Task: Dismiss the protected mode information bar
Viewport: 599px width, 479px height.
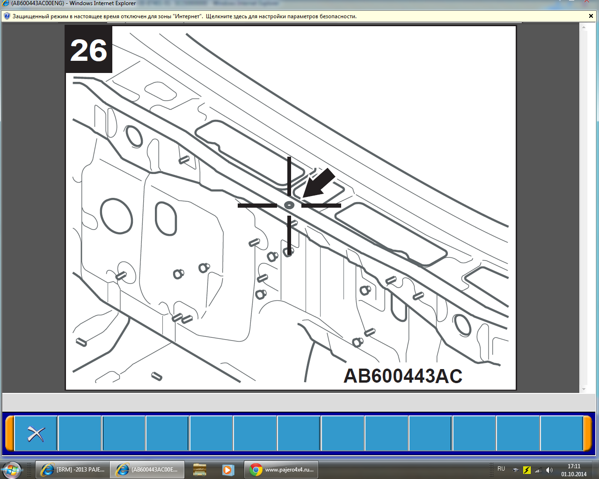Action: pos(591,16)
